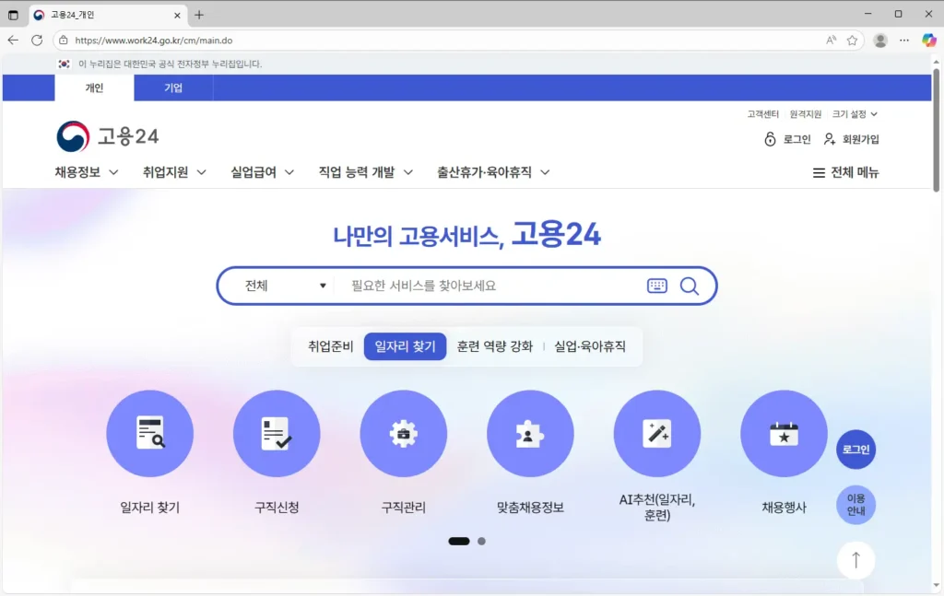Click the 고용24 logo
Screen dimensions: 944x596
coord(109,136)
